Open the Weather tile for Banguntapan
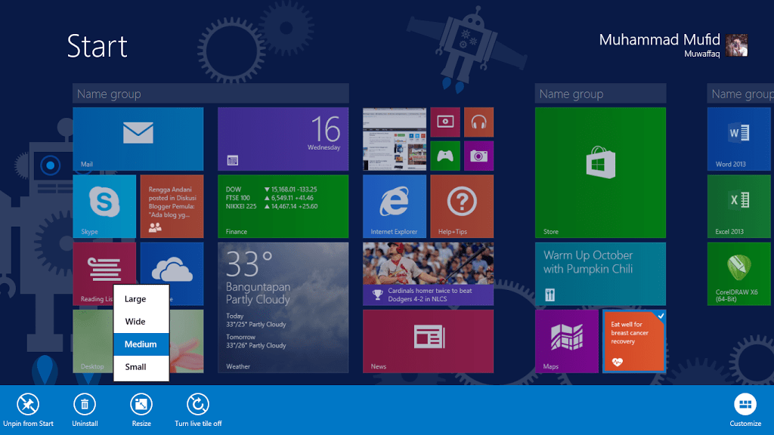 tap(283, 307)
